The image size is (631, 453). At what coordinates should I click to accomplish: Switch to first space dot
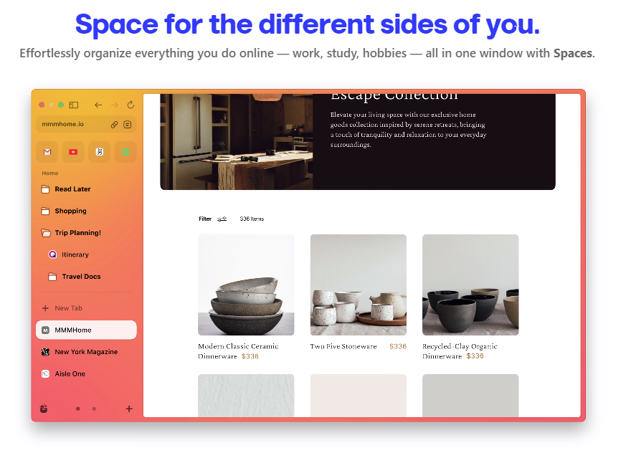click(78, 409)
